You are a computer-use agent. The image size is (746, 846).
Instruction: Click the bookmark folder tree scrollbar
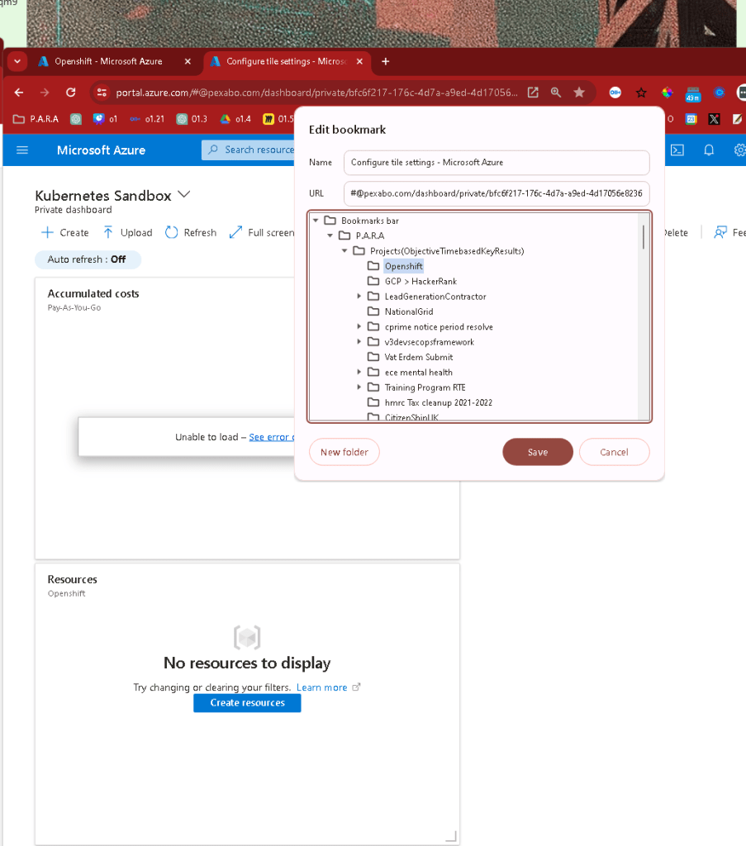coord(644,237)
